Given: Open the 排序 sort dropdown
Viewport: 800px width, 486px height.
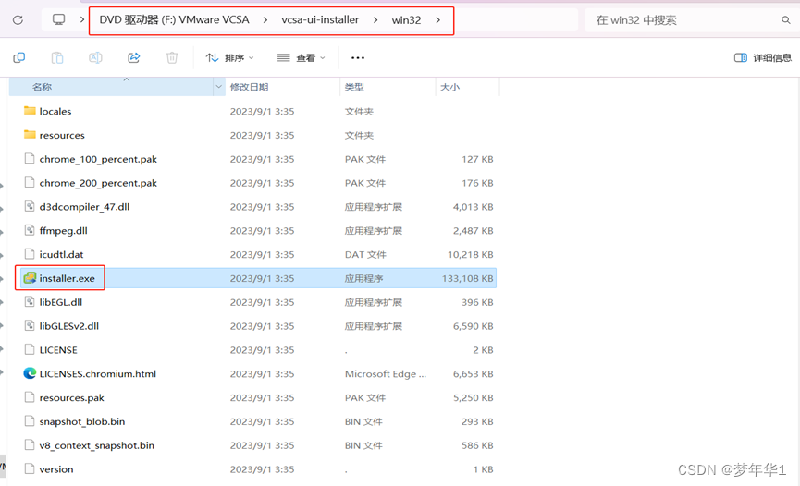Looking at the screenshot, I should (229, 57).
